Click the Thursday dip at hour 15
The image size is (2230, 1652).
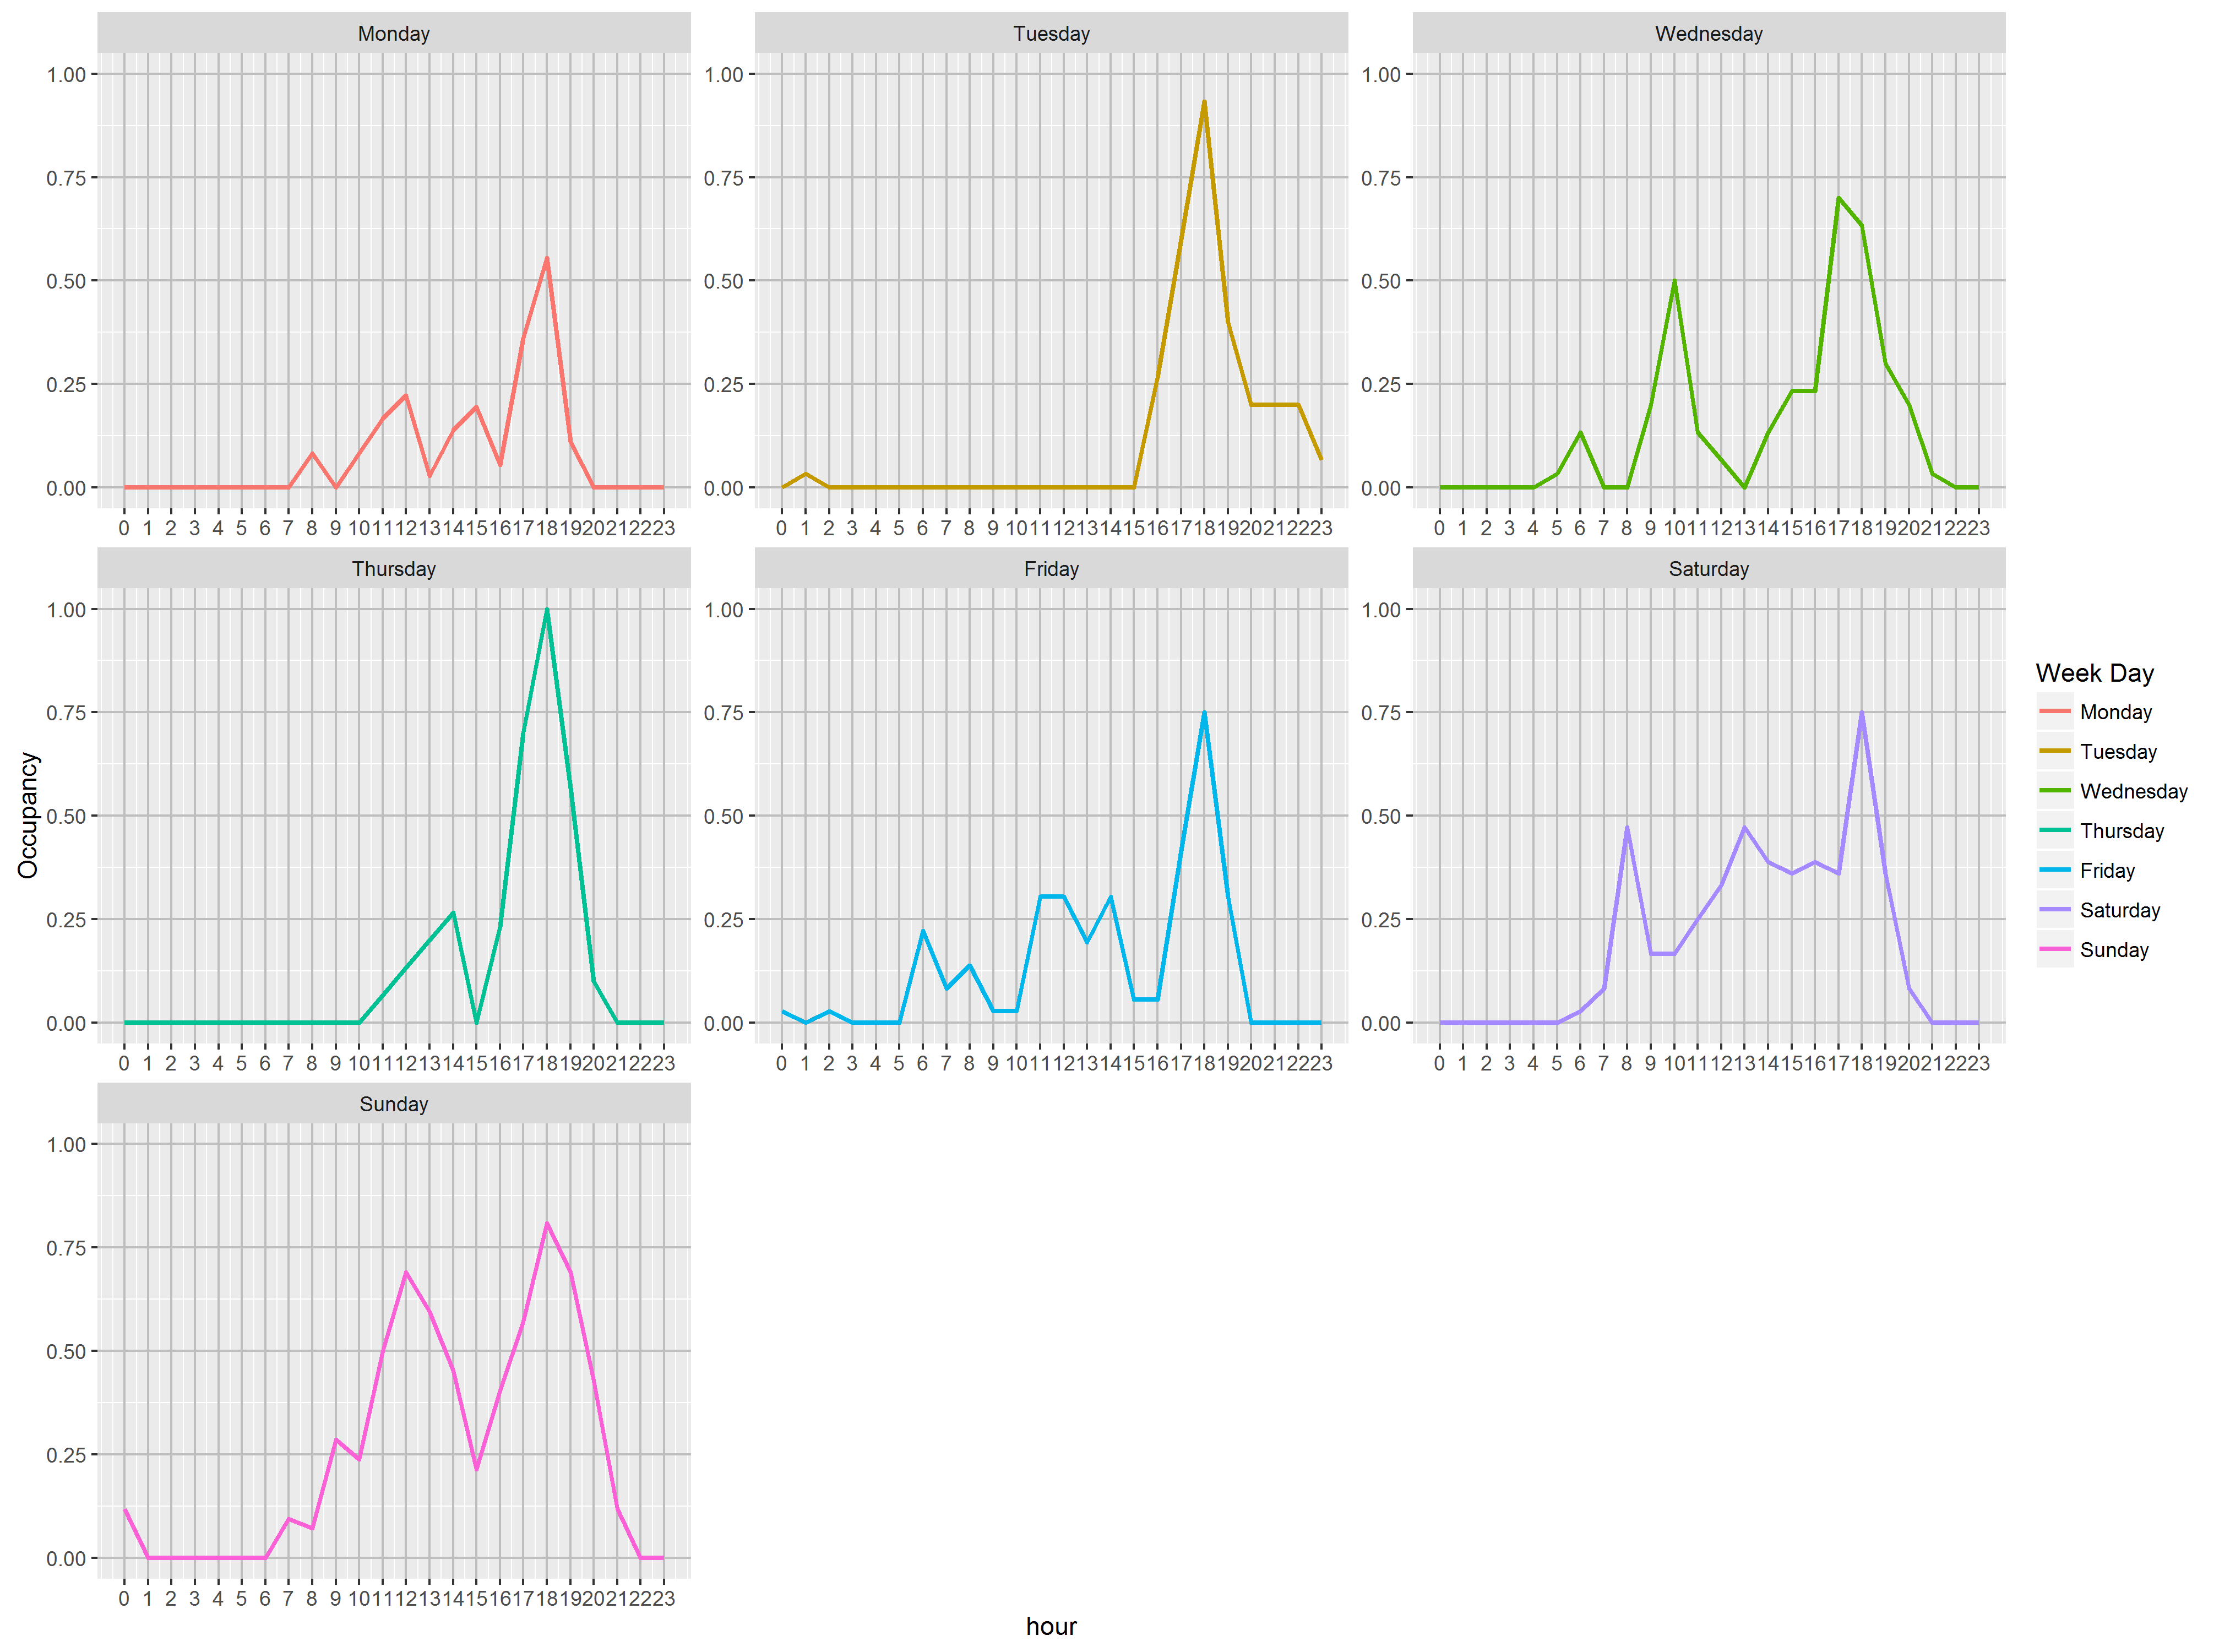point(476,1022)
